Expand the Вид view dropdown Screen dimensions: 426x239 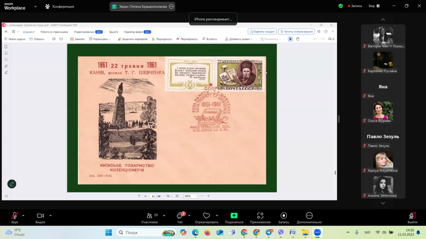click(374, 6)
